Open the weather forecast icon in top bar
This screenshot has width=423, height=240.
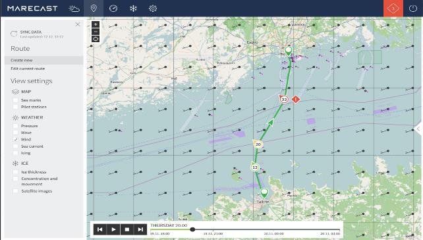coord(74,9)
